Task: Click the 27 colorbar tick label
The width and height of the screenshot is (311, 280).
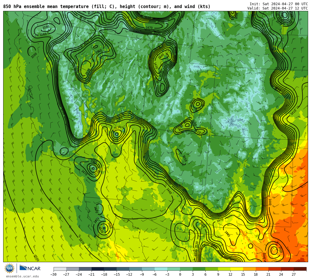Action: click(x=294, y=275)
